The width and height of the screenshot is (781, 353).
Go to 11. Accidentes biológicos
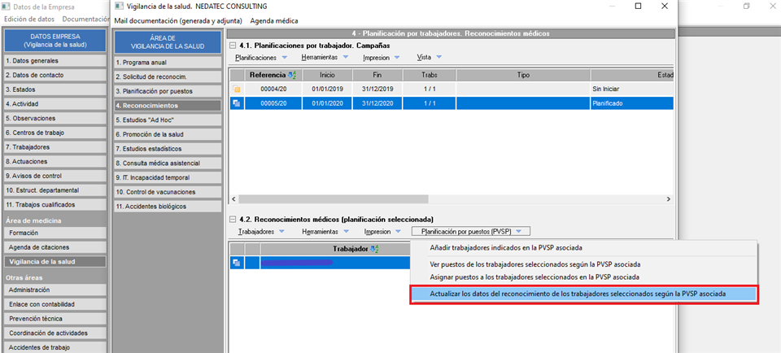pos(168,206)
